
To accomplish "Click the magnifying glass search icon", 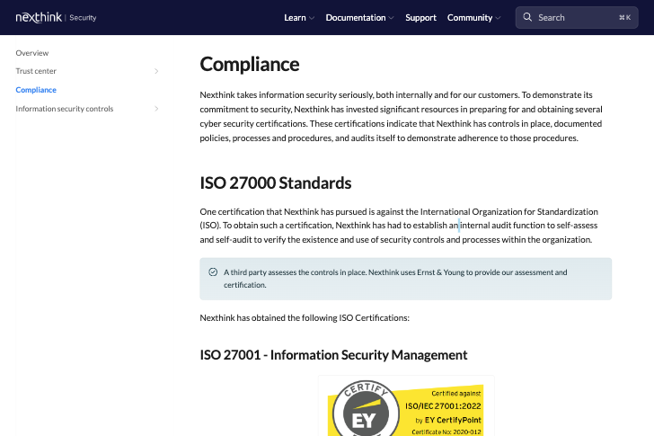I will click(527, 17).
